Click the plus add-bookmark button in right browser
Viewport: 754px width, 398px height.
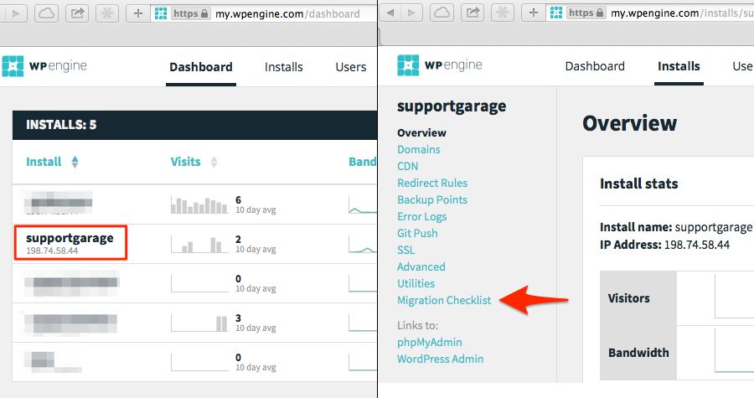534,13
